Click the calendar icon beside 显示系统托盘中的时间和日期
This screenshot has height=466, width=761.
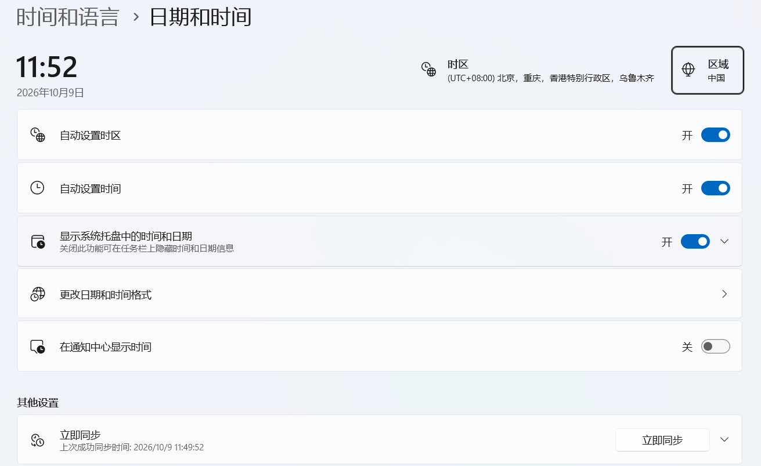tap(38, 242)
